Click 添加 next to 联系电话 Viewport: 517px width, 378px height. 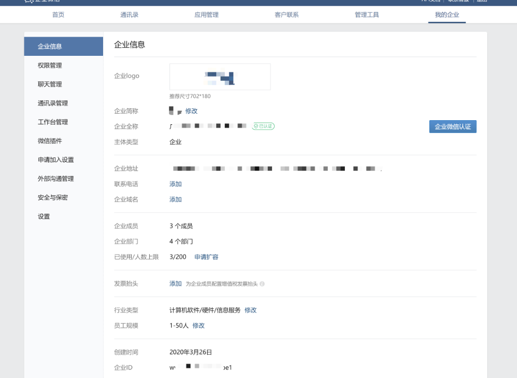point(175,184)
